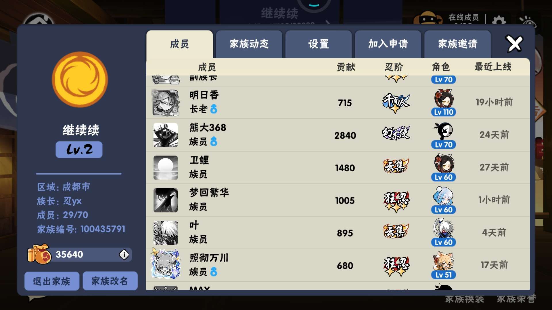
Task: Open the 加入申请 tab
Action: (x=388, y=44)
